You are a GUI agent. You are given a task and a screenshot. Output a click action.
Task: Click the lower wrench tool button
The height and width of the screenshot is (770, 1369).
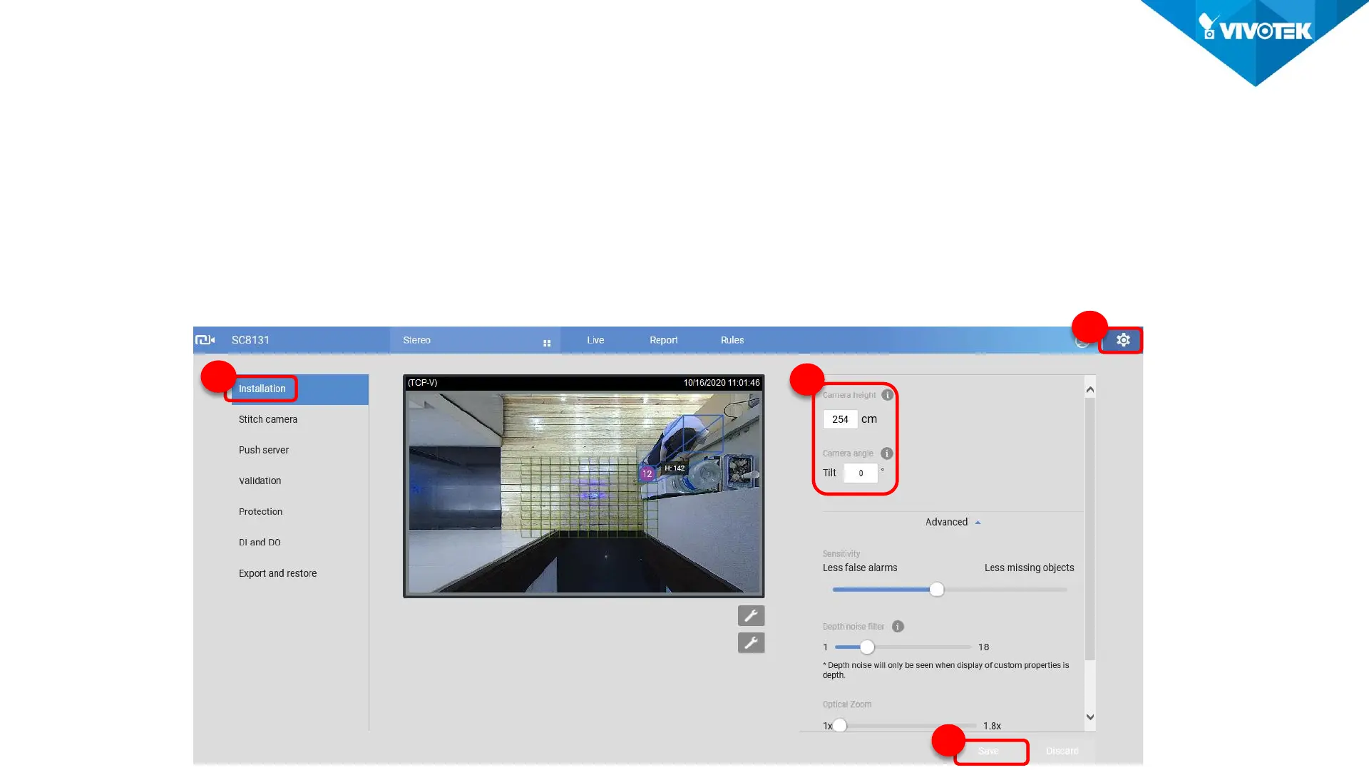(x=751, y=643)
